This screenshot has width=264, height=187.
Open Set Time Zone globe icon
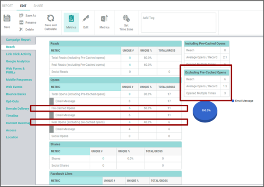[126, 18]
